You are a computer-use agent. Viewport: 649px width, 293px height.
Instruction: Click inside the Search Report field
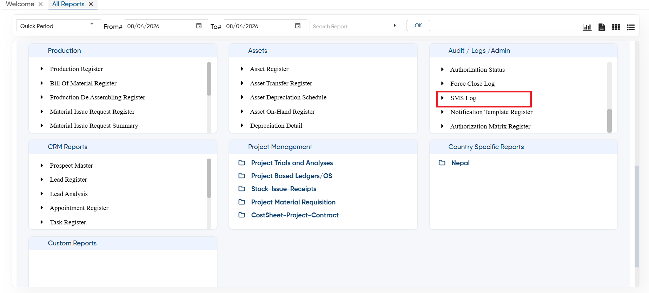point(351,26)
